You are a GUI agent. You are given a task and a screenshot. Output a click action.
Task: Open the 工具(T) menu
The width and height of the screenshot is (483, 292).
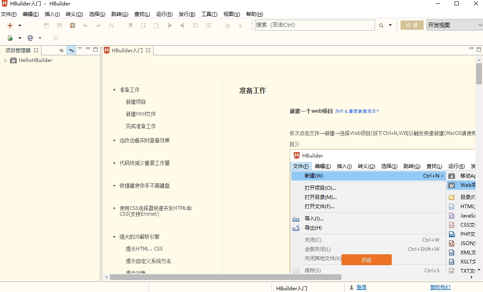click(x=209, y=14)
